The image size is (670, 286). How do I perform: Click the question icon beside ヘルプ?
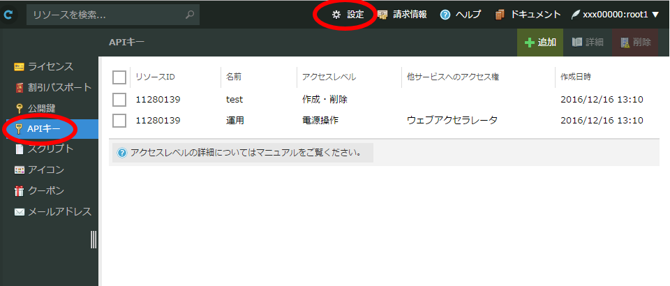[445, 15]
